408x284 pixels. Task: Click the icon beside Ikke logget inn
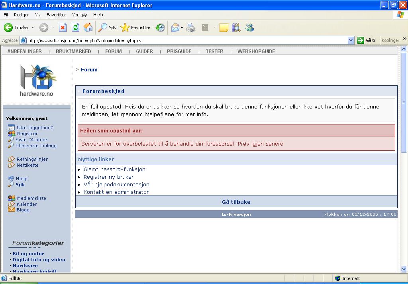point(11,127)
